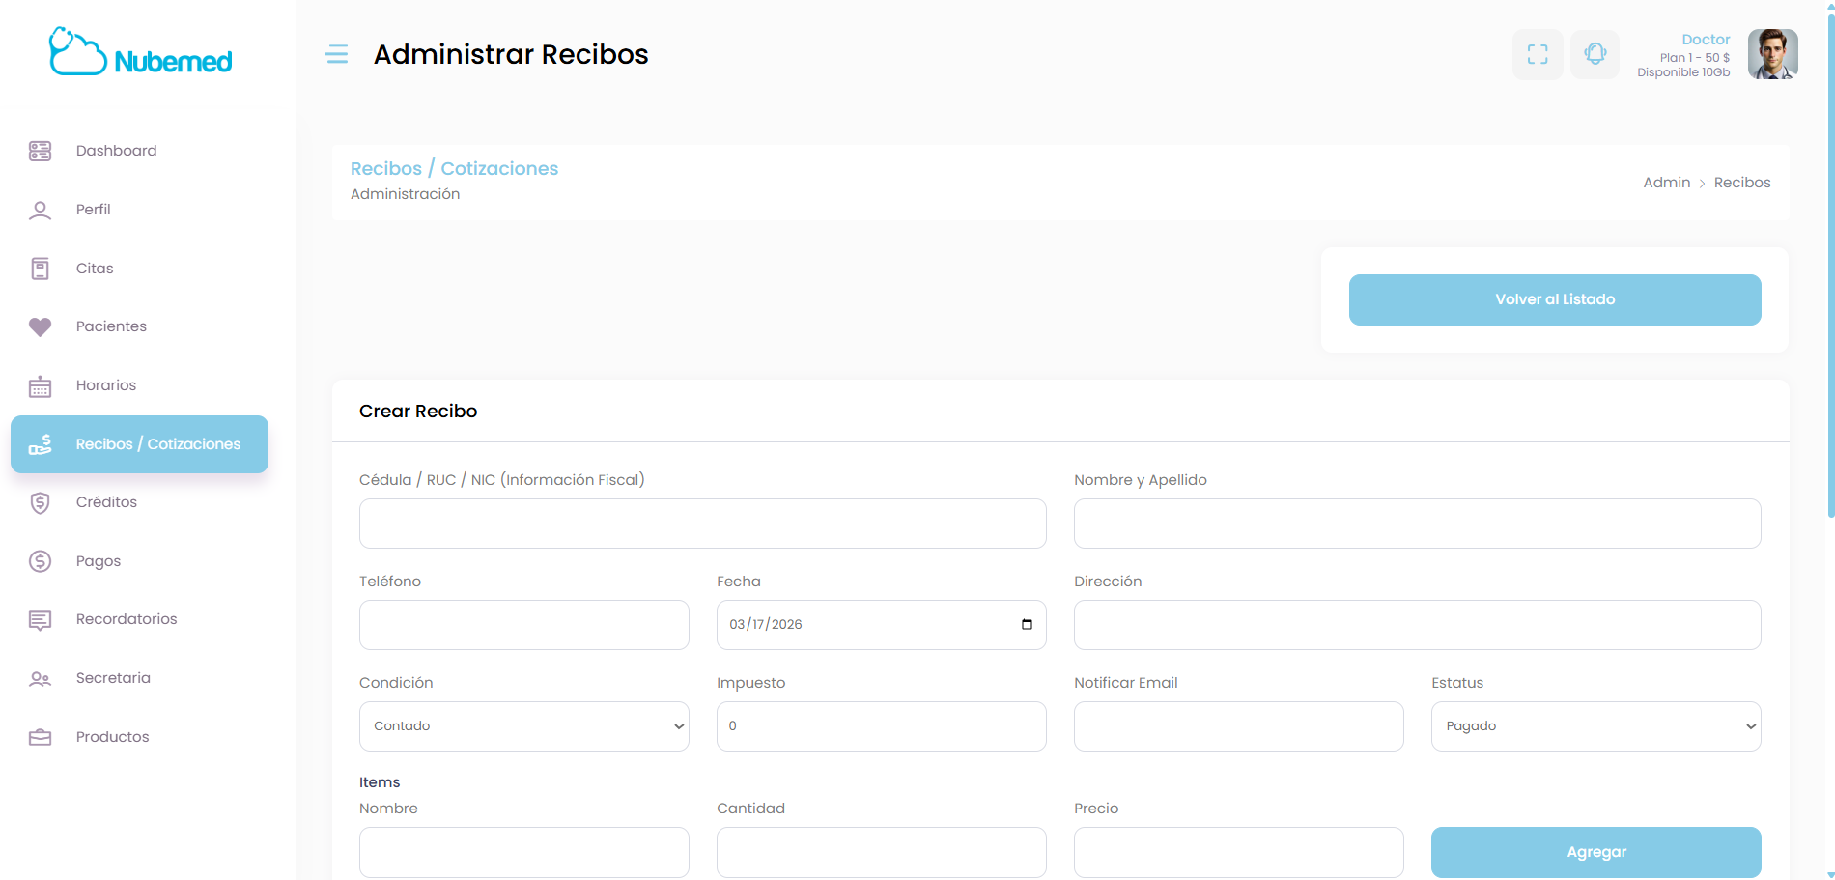Open the support headset icon
1835x880 pixels.
[x=1595, y=55]
